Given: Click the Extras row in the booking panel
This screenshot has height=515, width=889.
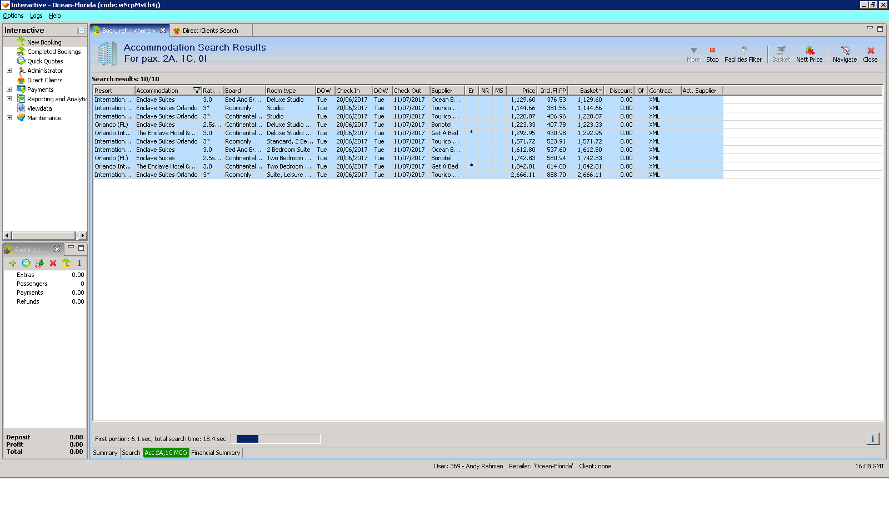Looking at the screenshot, I should [x=45, y=275].
